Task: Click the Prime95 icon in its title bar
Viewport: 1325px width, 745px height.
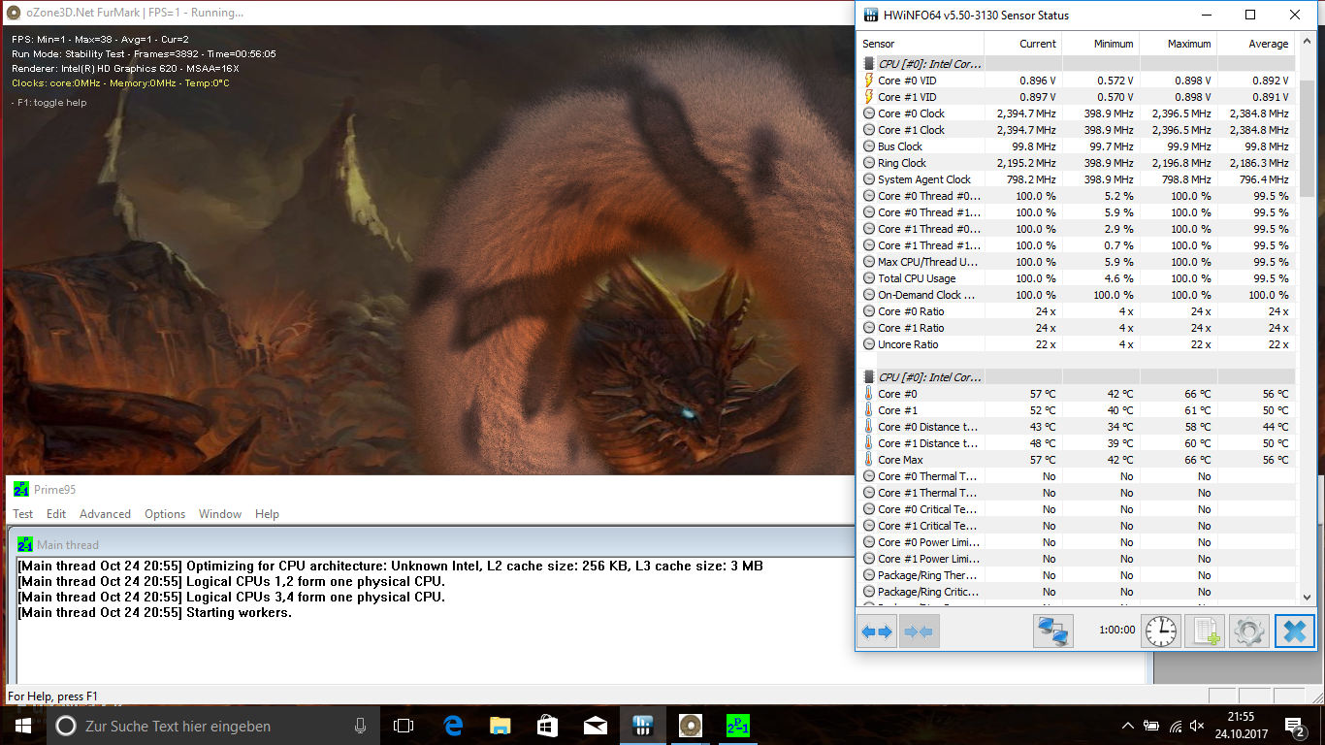Action: 21,488
